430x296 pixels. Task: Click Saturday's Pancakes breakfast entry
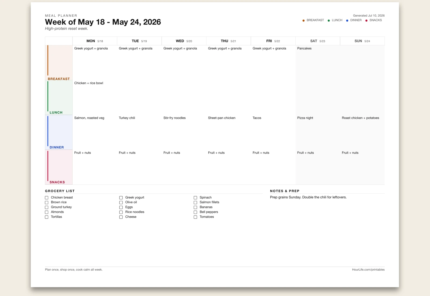pos(304,48)
